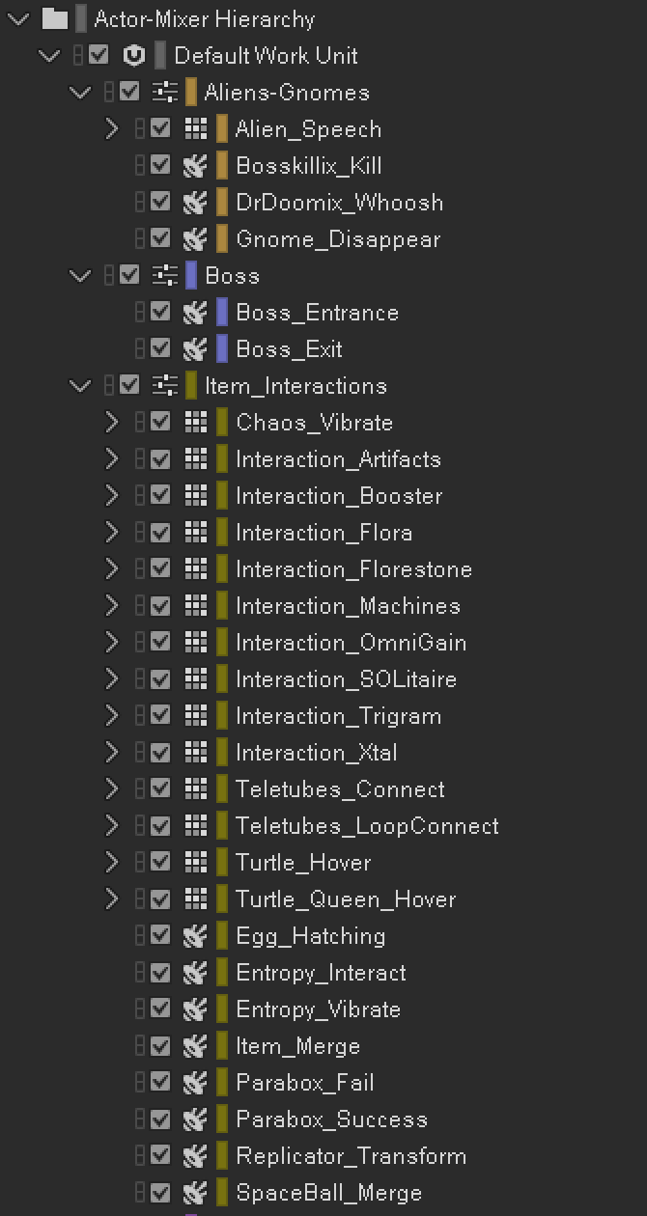Select the DrDoomix_Whoosh item
The width and height of the screenshot is (647, 1216).
[x=339, y=203]
